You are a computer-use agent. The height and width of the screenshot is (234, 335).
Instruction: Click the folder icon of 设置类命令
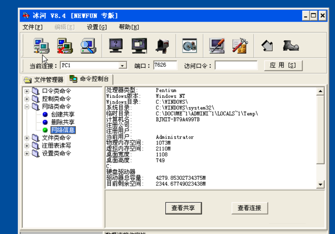35,153
